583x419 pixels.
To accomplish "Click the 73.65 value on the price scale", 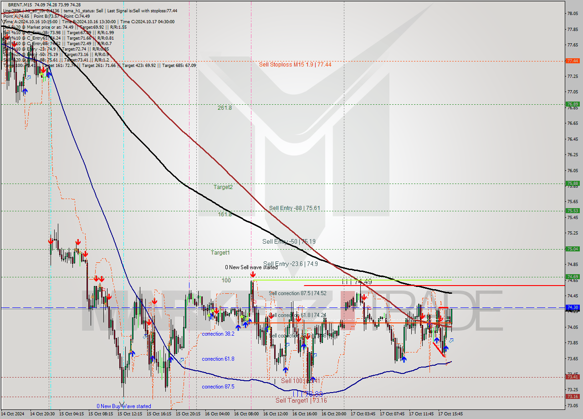I will [x=573, y=358].
